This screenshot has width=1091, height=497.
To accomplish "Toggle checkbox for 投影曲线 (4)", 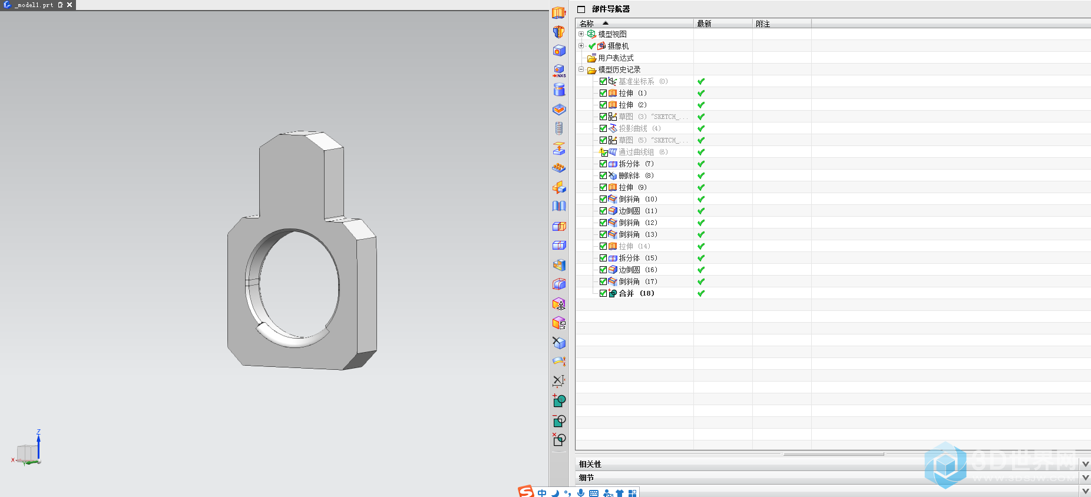I will coord(603,128).
